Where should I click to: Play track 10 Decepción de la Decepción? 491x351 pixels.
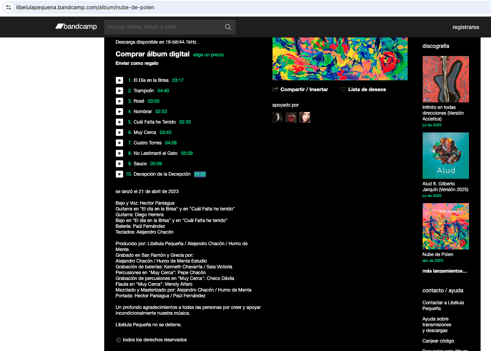pyautogui.click(x=119, y=174)
